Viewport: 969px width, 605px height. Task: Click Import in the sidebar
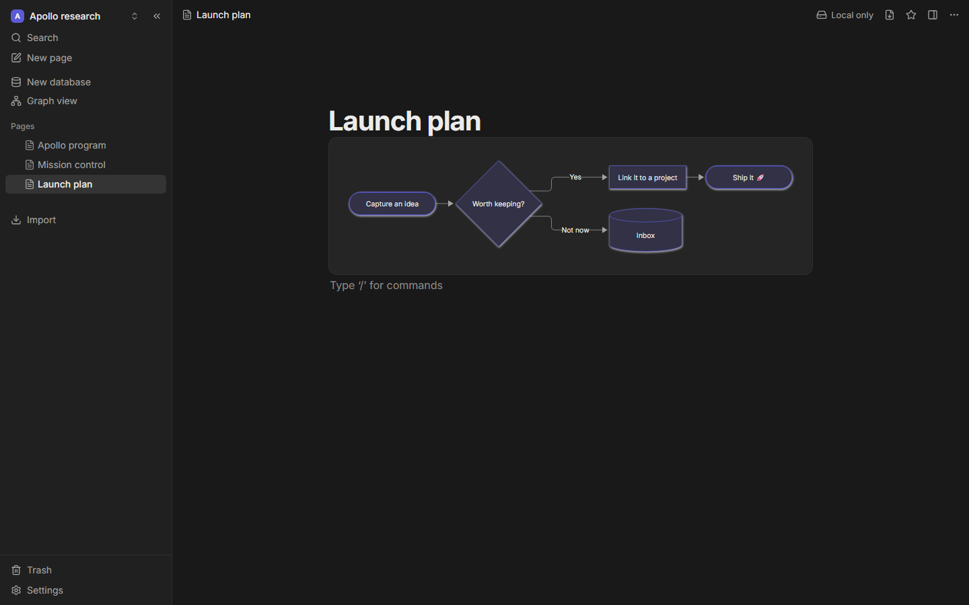coord(85,220)
